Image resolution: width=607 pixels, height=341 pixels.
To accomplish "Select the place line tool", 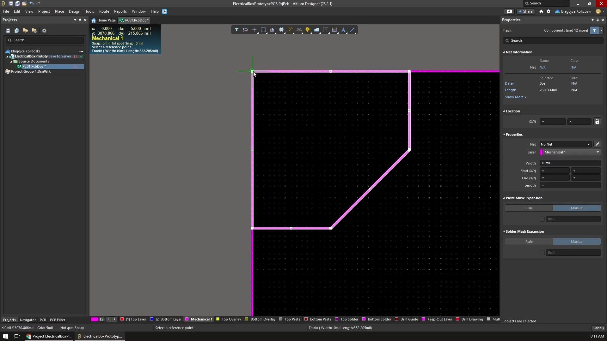I will (x=353, y=30).
